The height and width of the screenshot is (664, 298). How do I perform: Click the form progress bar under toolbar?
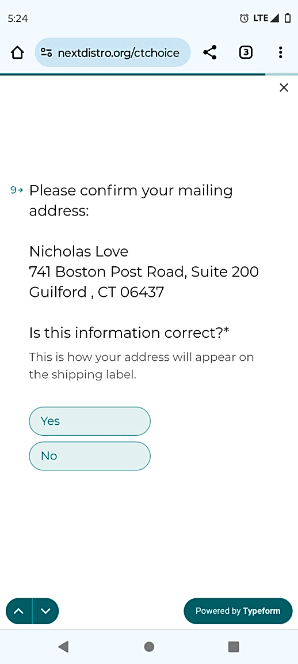149,74
